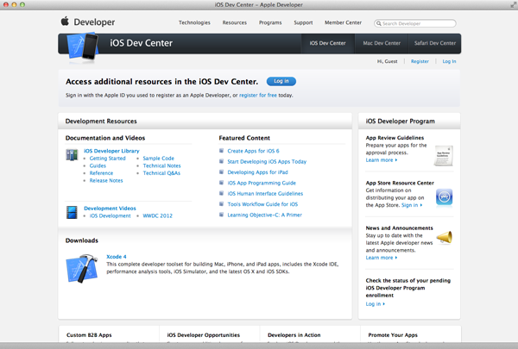The image size is (518, 349).
Task: Click the document icon beside iOS Human Interface Guidelines
Action: 221,193
